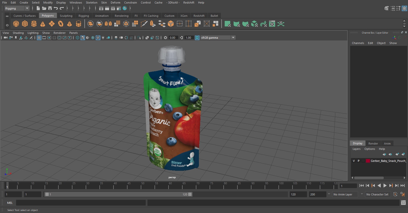Click the Undo arrow icon
This screenshot has width=408, height=213.
[x=56, y=8]
